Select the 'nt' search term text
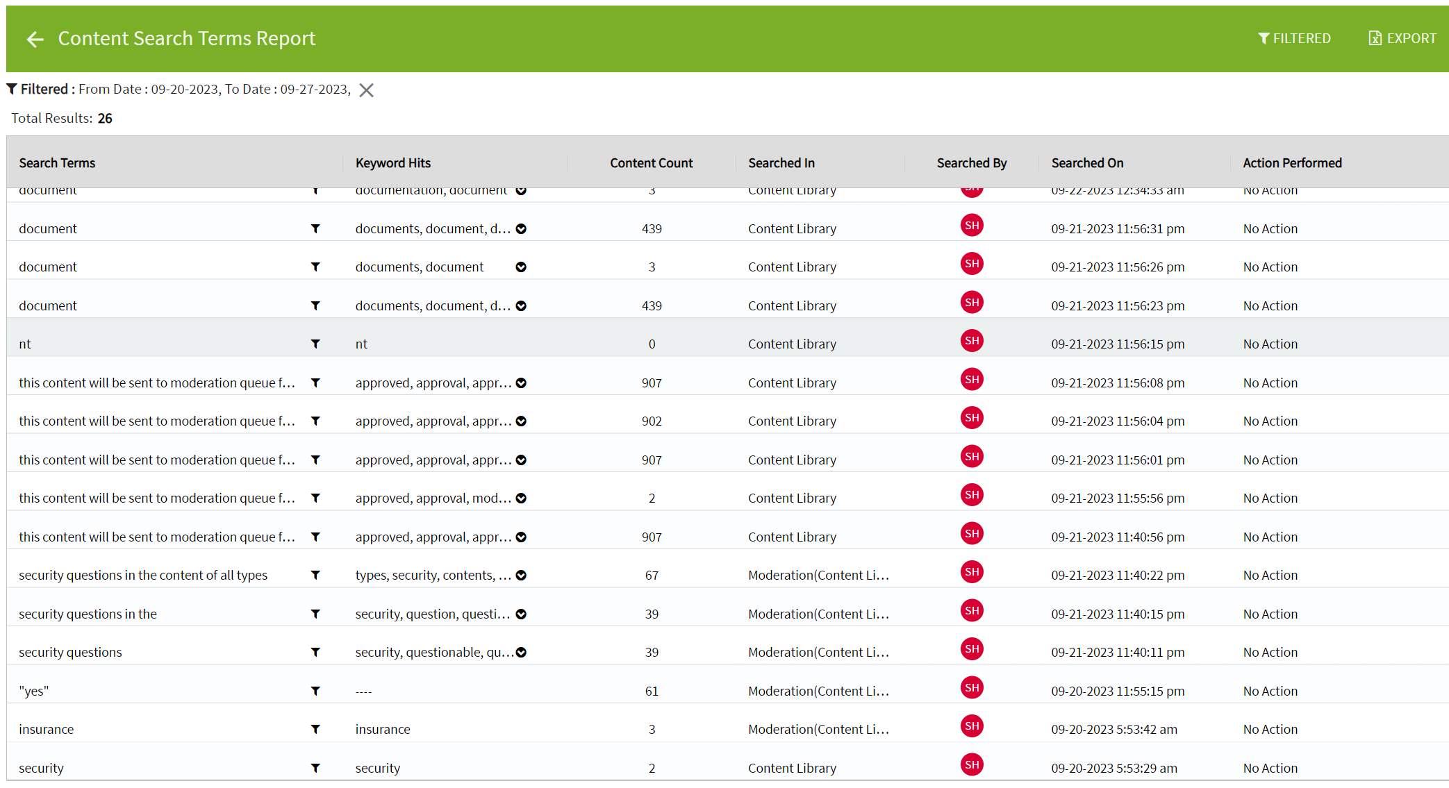The image size is (1449, 788). 25,344
